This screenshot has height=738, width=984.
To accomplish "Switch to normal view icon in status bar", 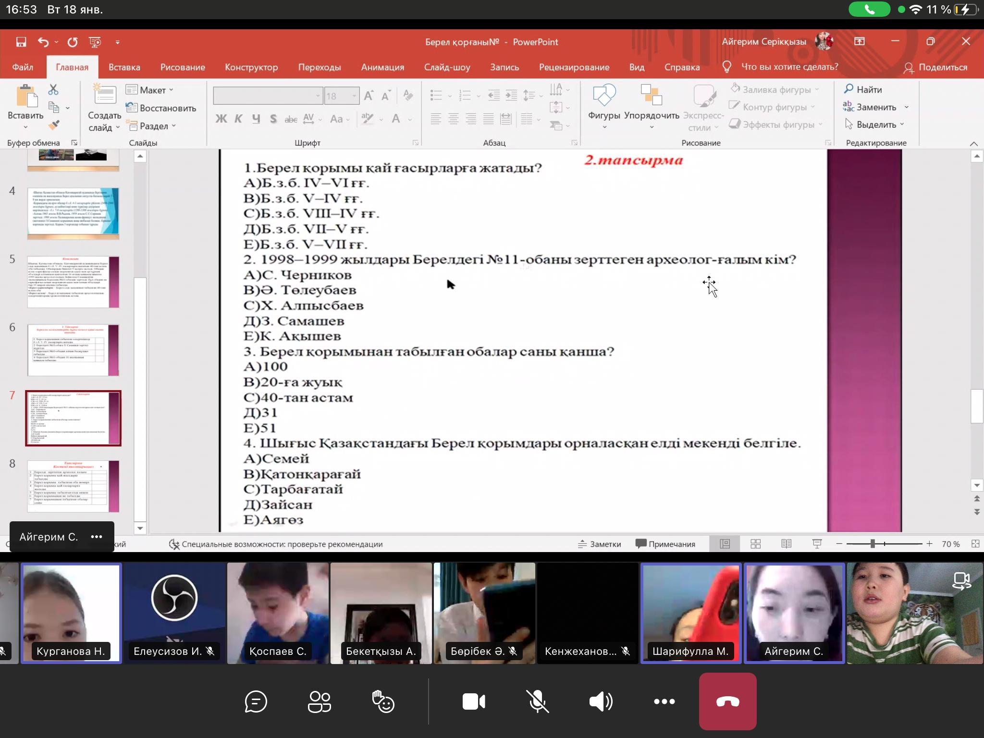I will pos(725,544).
